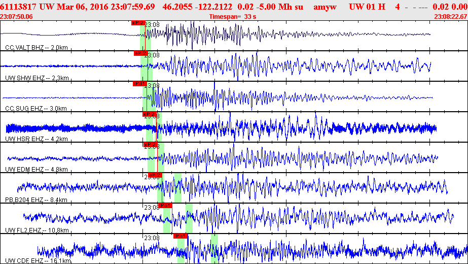Select the eP 2 pick flag on HSR trace
Screen dimensions: 468x264
pyautogui.click(x=150, y=114)
